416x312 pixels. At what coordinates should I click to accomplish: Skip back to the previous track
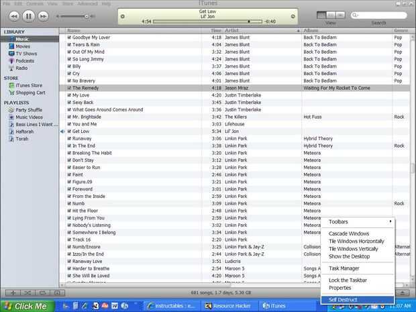(x=14, y=17)
